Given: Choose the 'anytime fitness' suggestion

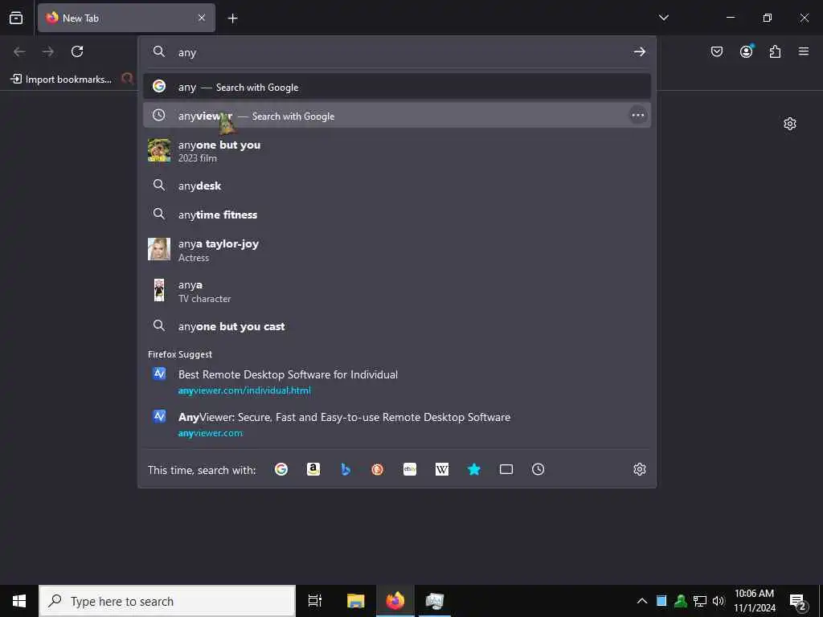Looking at the screenshot, I should (x=397, y=215).
